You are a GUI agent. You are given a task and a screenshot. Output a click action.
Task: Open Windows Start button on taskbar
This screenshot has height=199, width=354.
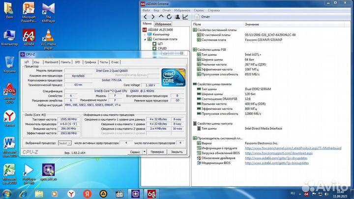pos(6,194)
